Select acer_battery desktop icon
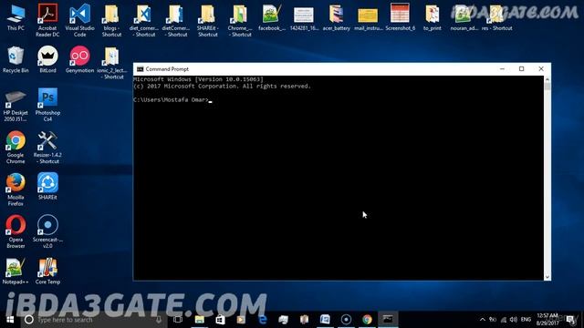The image size is (584, 328). click(337, 17)
